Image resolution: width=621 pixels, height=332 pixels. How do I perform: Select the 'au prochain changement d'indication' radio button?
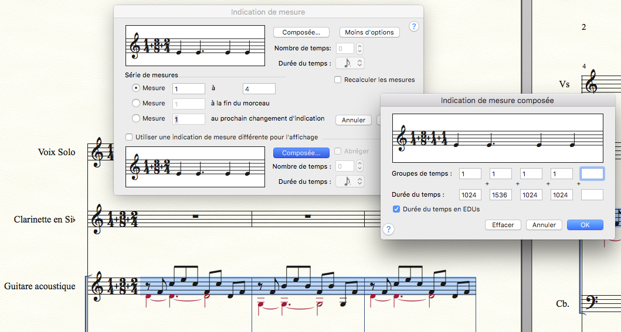click(136, 119)
